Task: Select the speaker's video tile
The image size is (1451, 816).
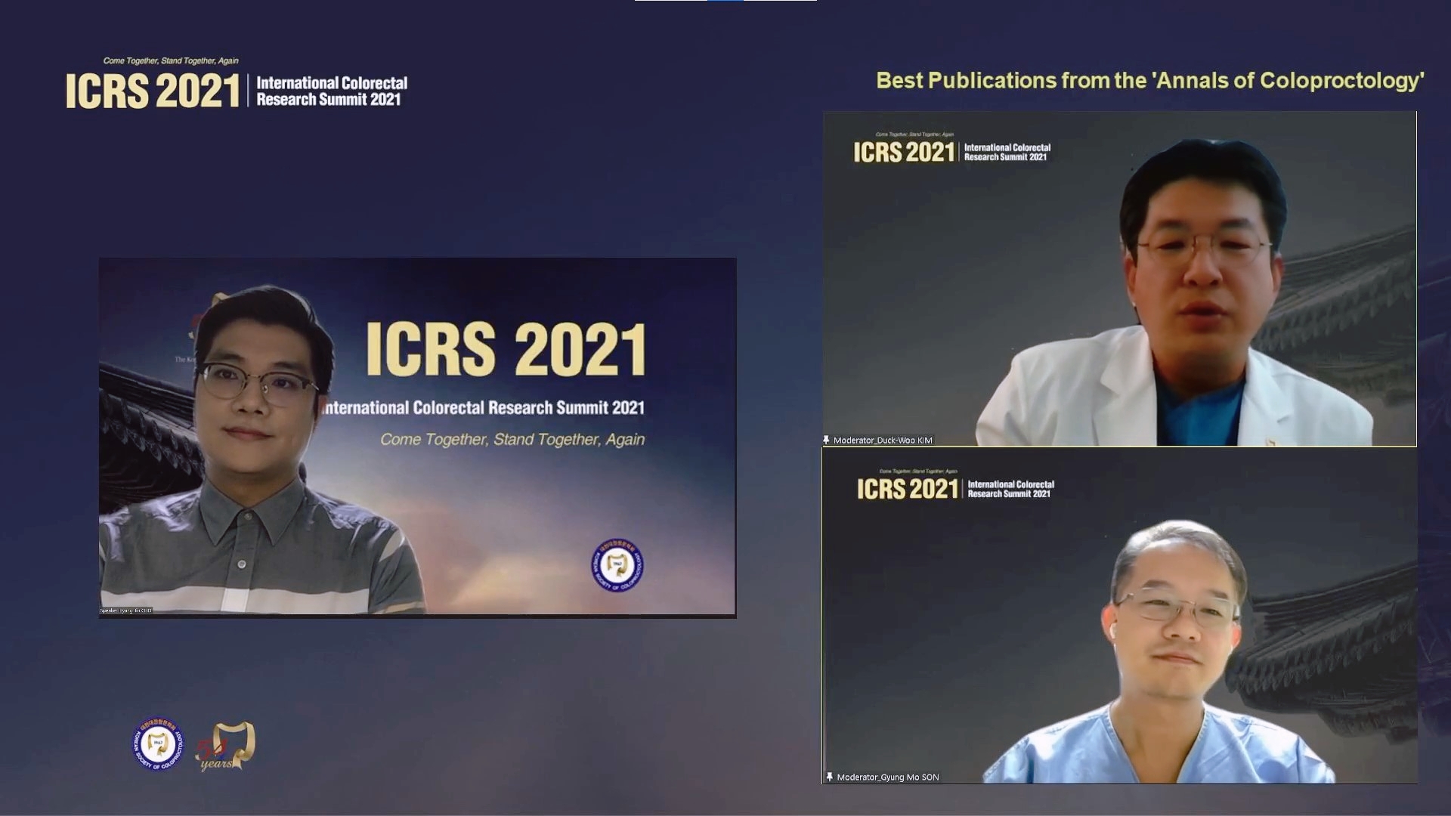Action: pos(417,437)
